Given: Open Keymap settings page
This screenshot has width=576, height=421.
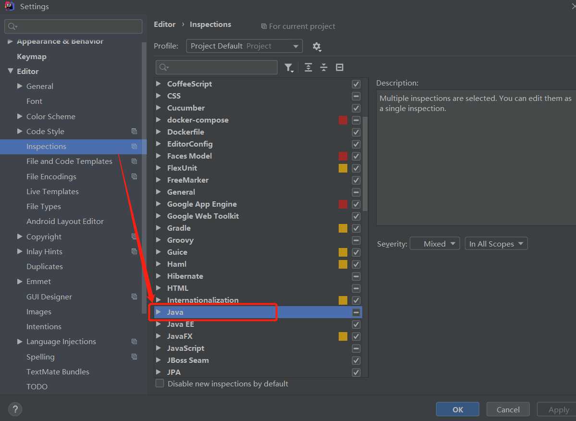Looking at the screenshot, I should 32,57.
